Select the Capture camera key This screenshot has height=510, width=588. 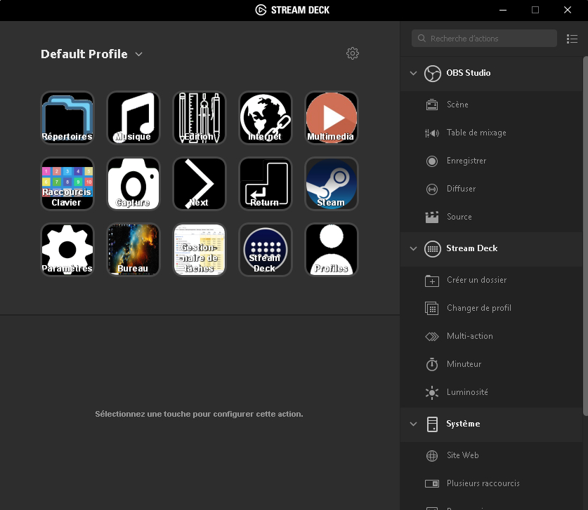(133, 184)
